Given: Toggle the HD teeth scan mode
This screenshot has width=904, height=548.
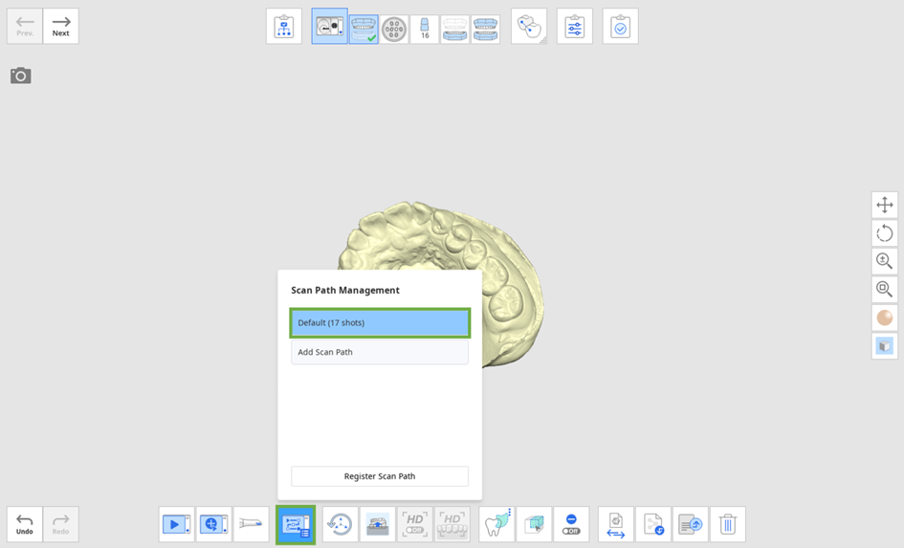Looking at the screenshot, I should tap(452, 524).
